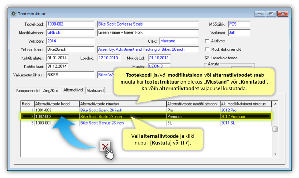Click the Loodud date 17.10.2013
This screenshot has width=299, height=178.
click(x=109, y=58)
